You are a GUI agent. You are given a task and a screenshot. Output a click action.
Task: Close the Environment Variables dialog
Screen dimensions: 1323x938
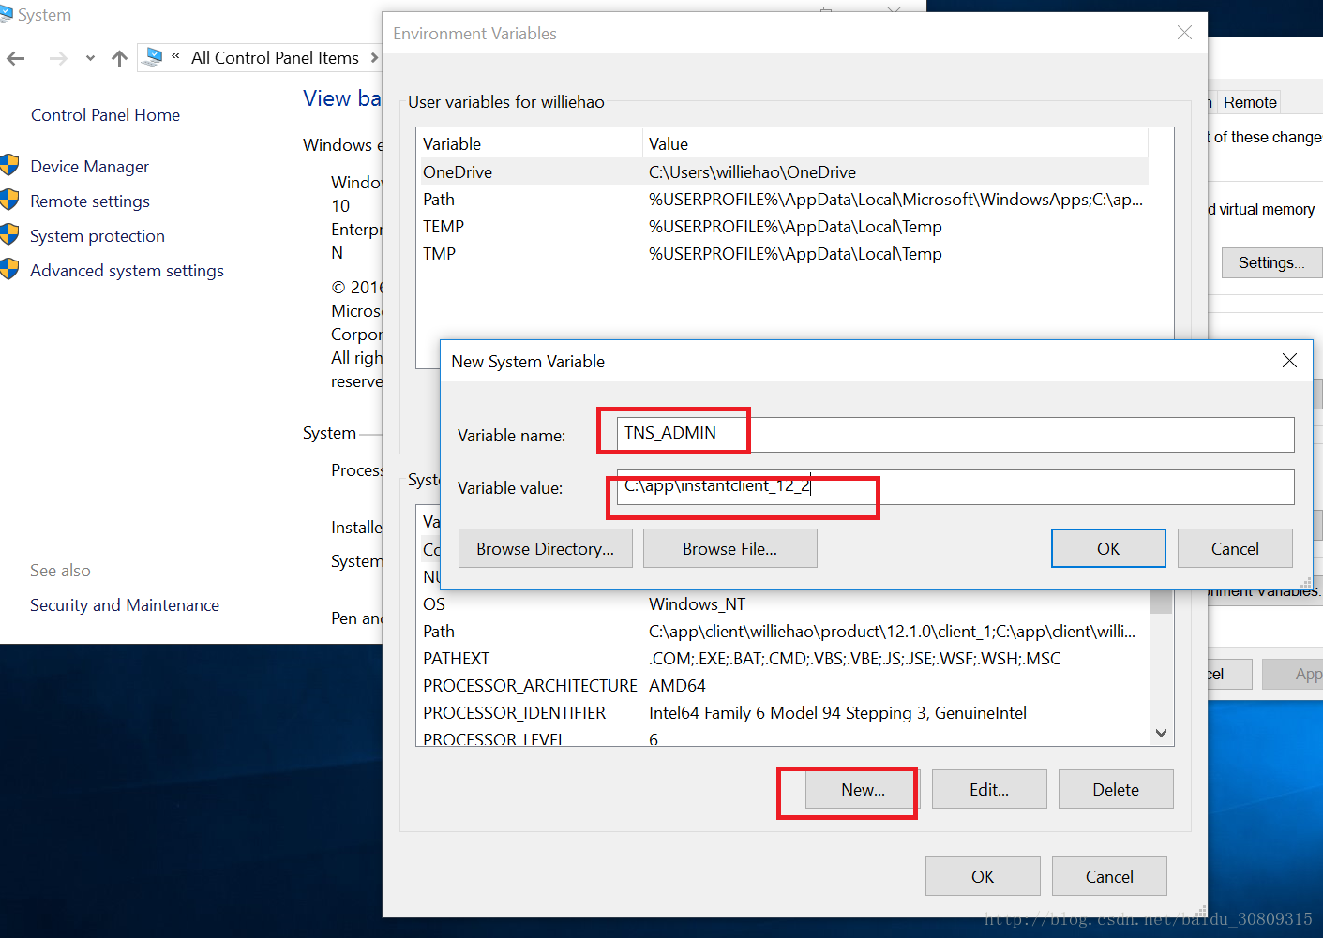1184,33
